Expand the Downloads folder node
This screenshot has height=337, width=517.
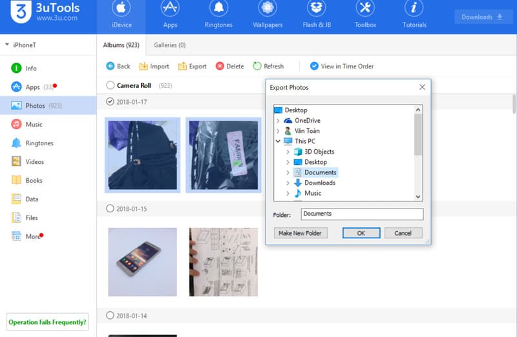pos(288,183)
